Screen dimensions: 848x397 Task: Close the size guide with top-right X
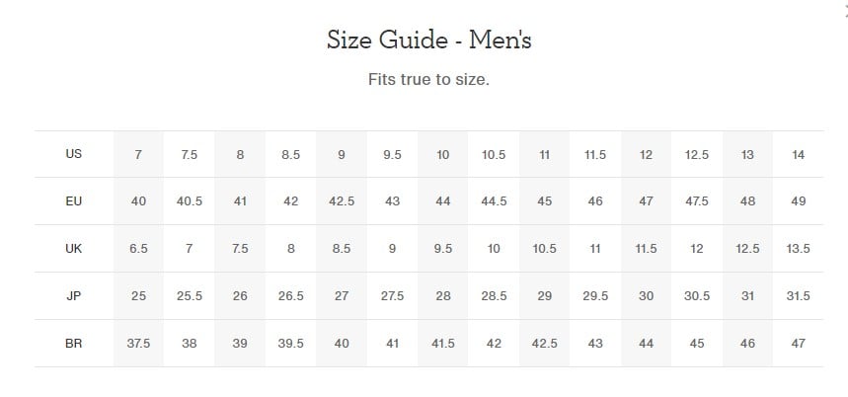845,9
